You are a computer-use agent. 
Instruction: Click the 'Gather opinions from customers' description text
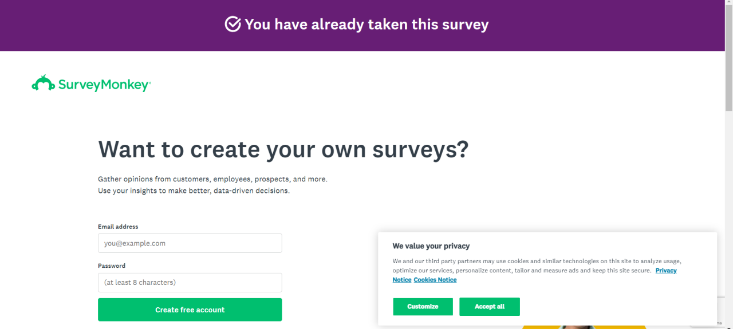click(x=212, y=179)
